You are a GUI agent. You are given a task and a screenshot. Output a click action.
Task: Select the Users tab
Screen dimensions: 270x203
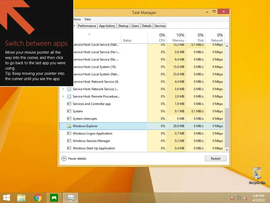point(135,26)
